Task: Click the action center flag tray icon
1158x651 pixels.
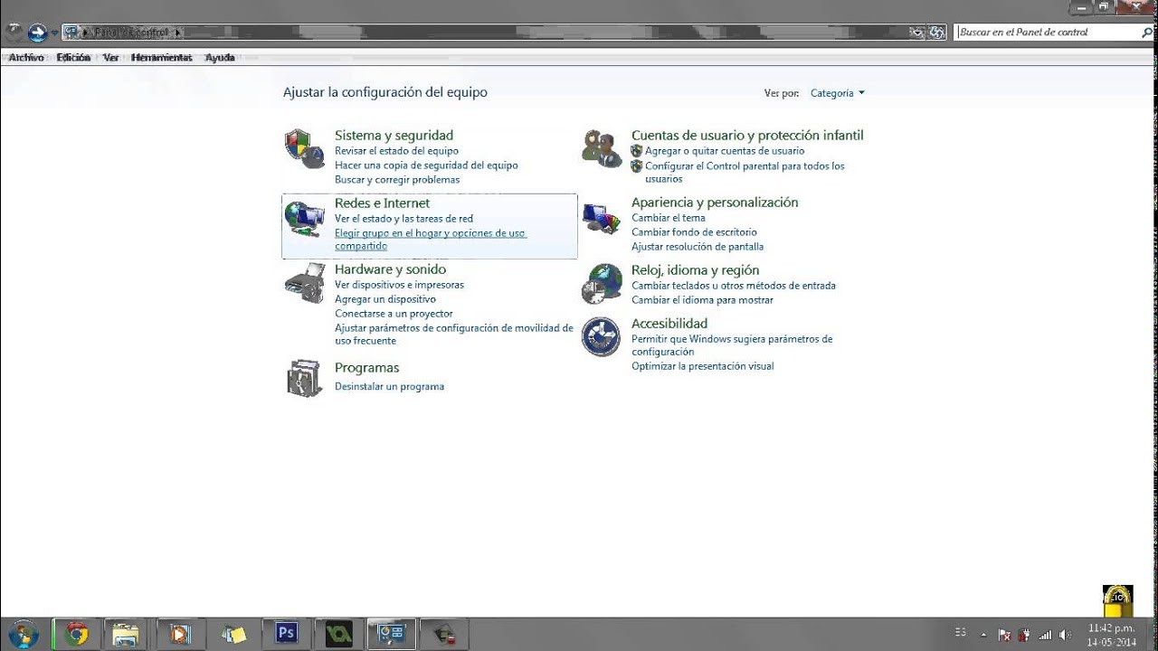Action: [x=1005, y=635]
